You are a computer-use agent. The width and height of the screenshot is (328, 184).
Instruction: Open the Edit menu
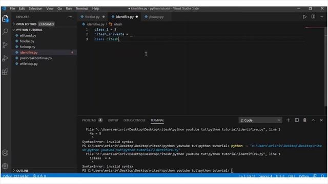22,9
